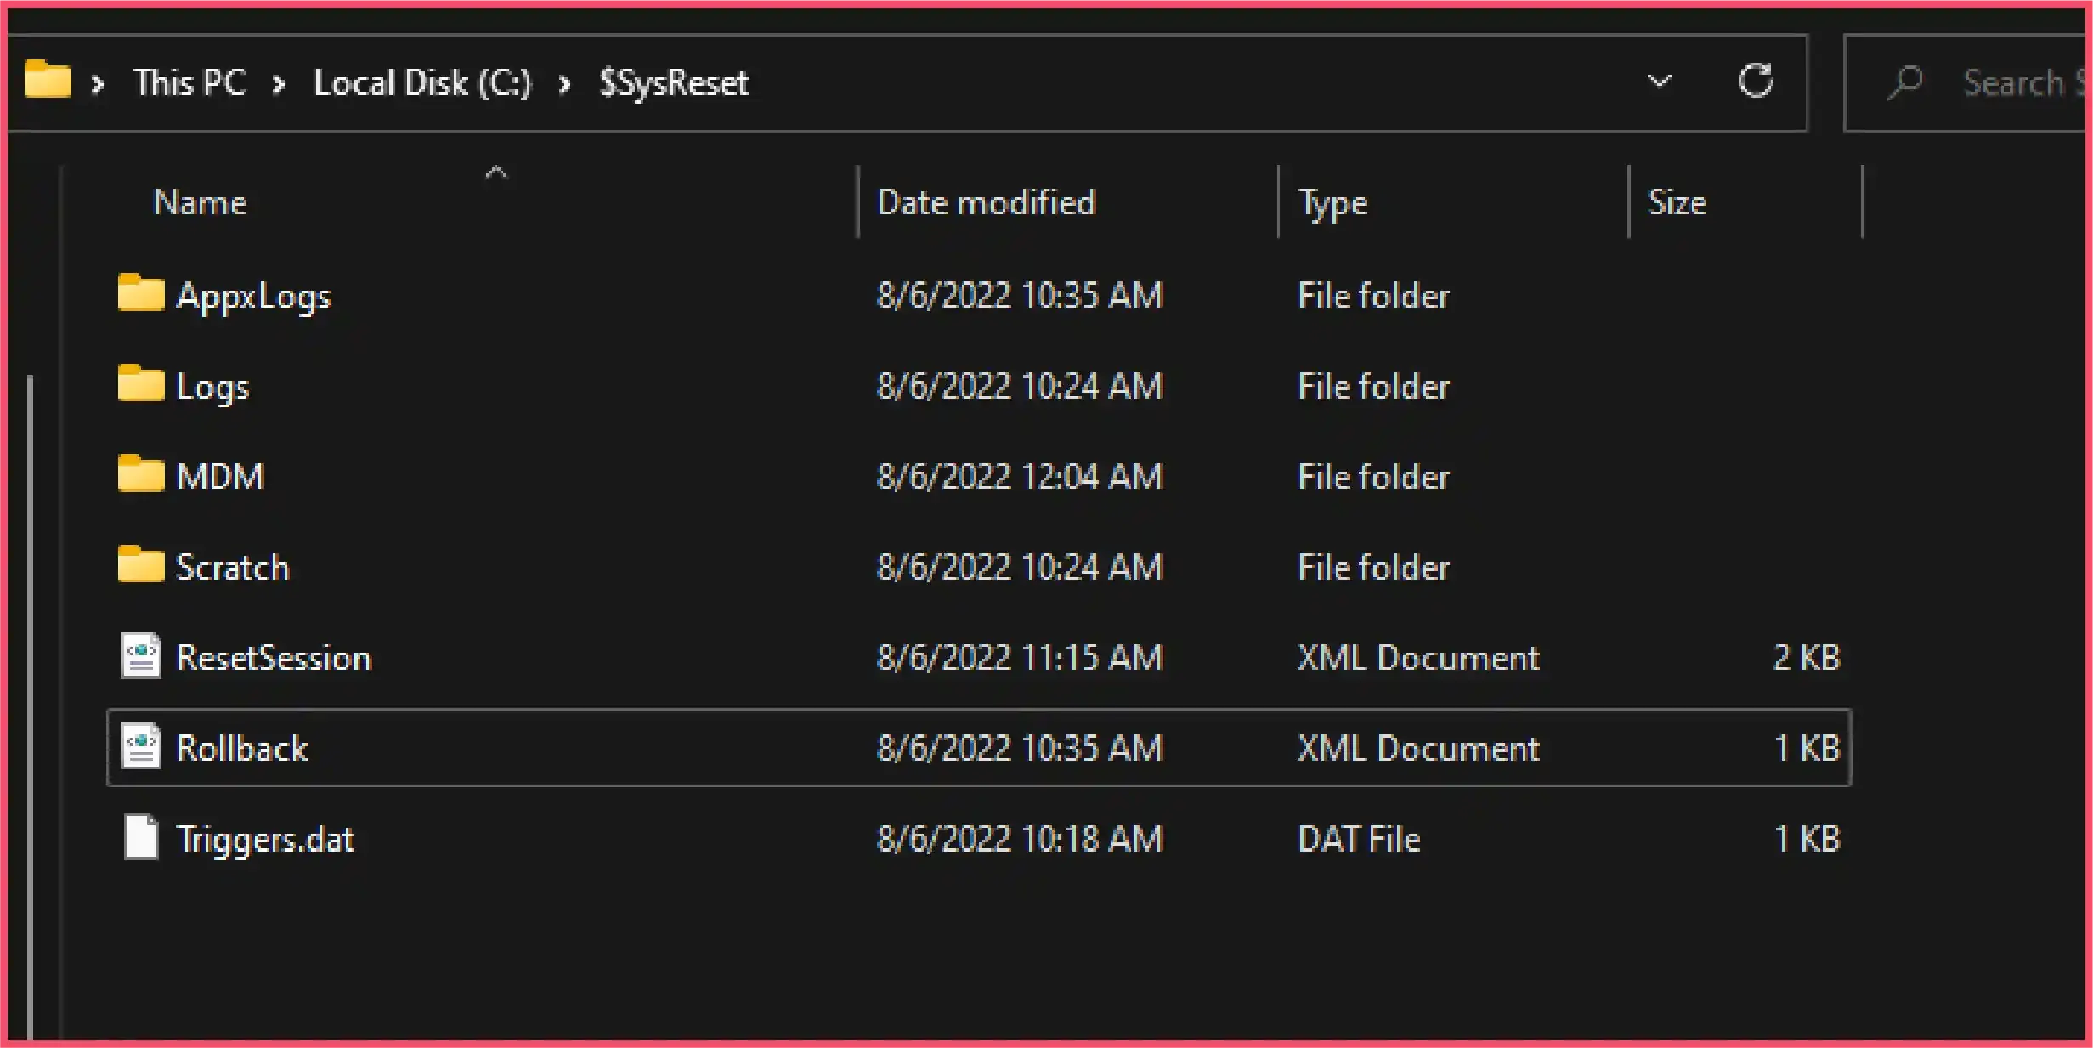Screen dimensions: 2093x1048
Task: Expand the breadcrumb arrow after This PC
Action: [280, 83]
